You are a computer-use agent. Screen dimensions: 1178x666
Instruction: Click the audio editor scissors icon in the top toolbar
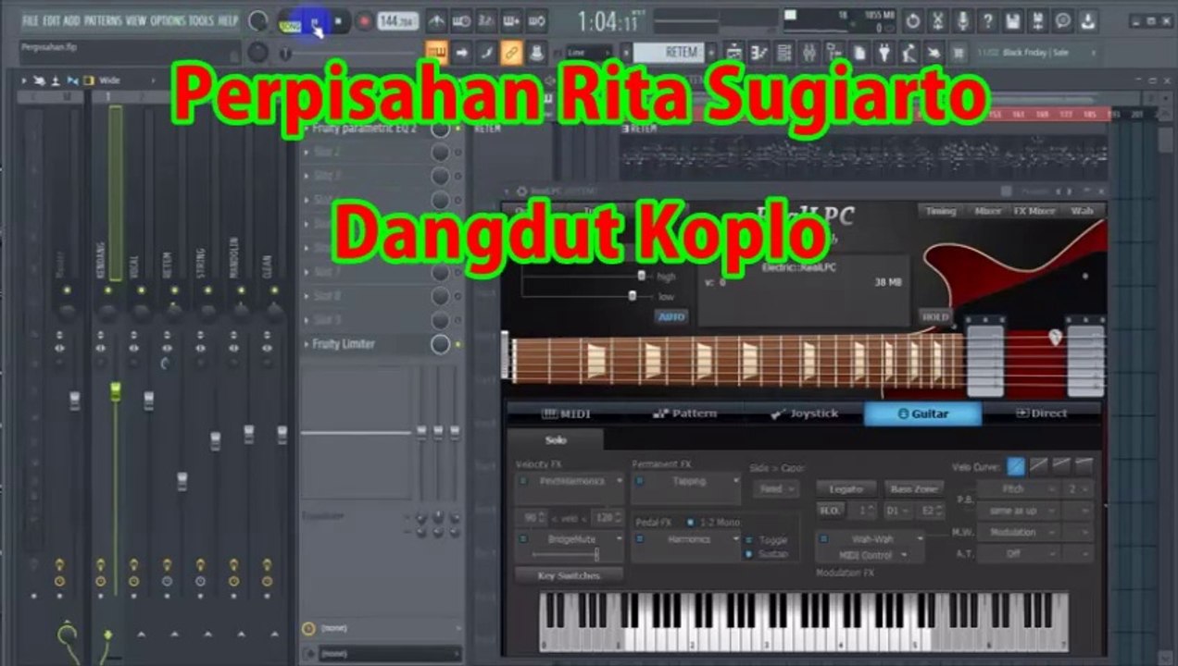click(x=938, y=20)
